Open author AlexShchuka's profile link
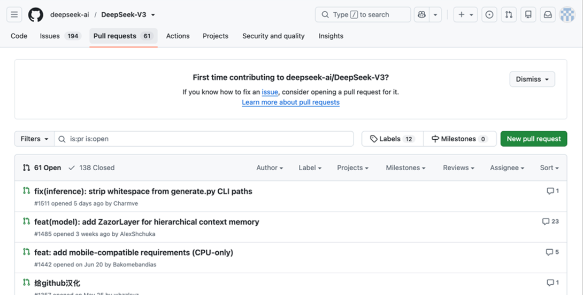This screenshot has height=295, width=583. pyautogui.click(x=137, y=234)
